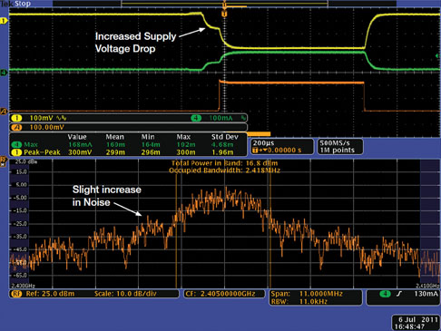Click the Tek Stop acquisition status label
Image resolution: width=441 pixels, height=331 pixels.
15,4
